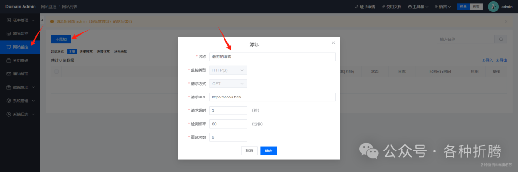Open the 监控类型 HTTP(S) dropdown
Viewport: 518px width, 172px height.
pyautogui.click(x=228, y=70)
